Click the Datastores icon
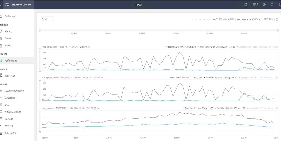 1,98
